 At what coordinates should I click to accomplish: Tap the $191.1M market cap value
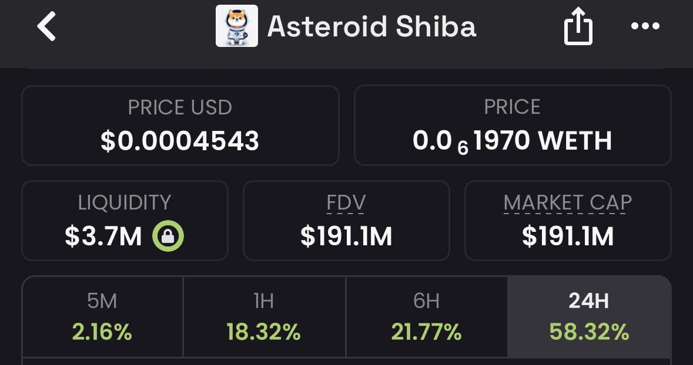click(x=567, y=236)
